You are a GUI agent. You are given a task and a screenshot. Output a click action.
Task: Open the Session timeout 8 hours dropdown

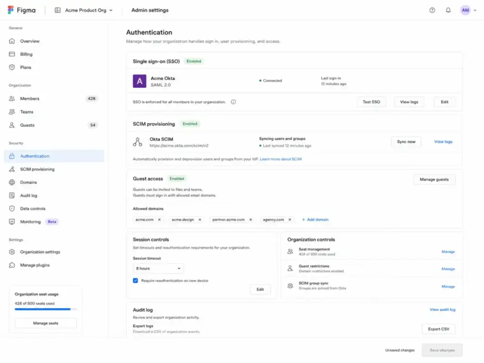coord(158,268)
